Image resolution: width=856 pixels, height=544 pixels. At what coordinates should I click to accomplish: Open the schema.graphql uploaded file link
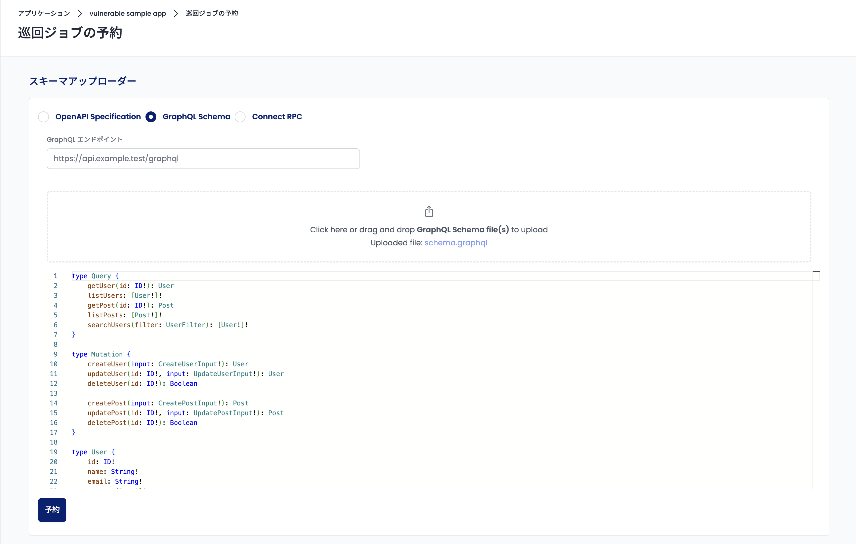456,243
